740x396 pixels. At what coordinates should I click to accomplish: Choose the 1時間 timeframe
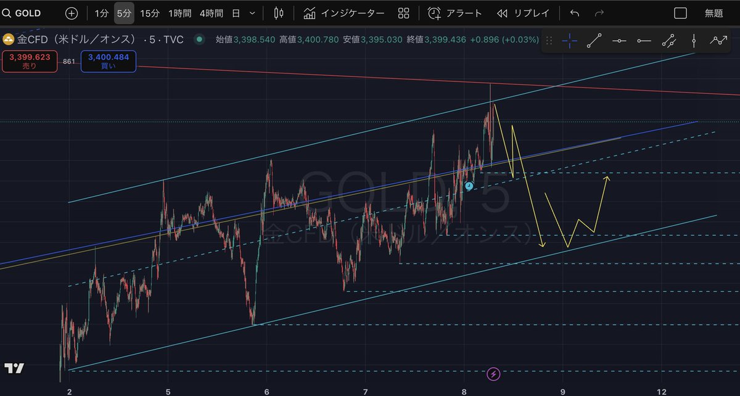179,13
